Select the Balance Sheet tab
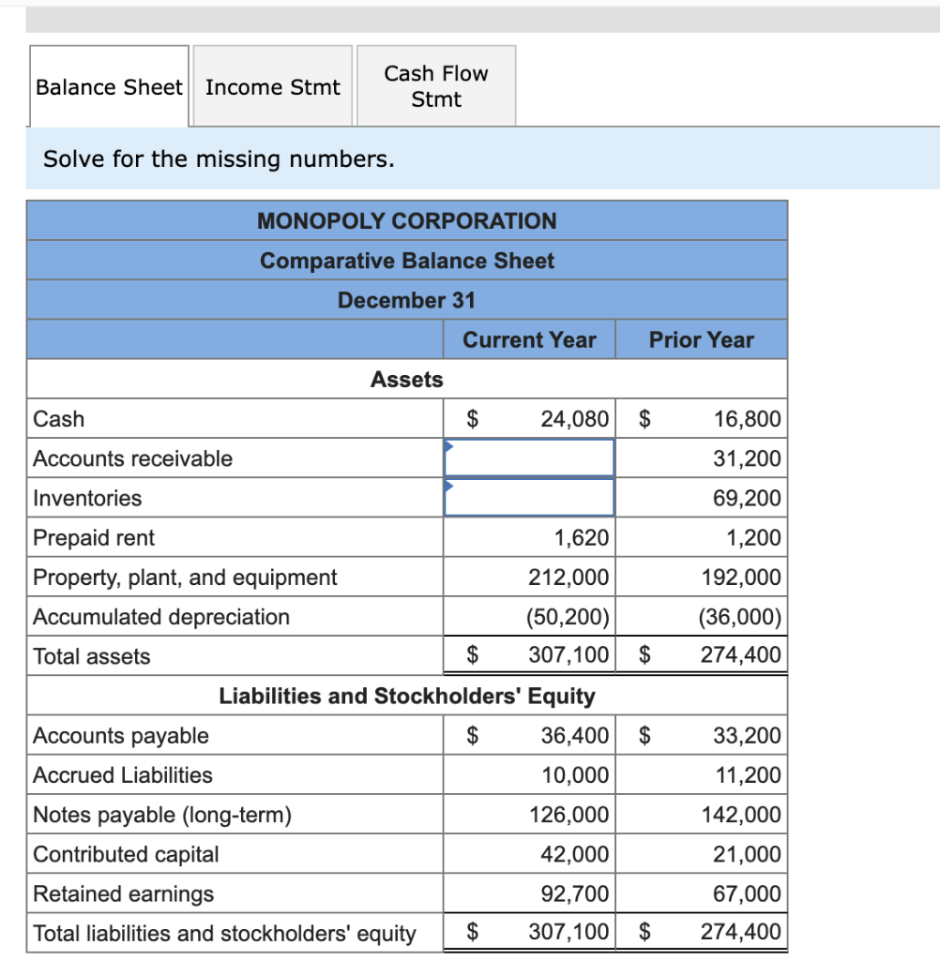 point(108,86)
